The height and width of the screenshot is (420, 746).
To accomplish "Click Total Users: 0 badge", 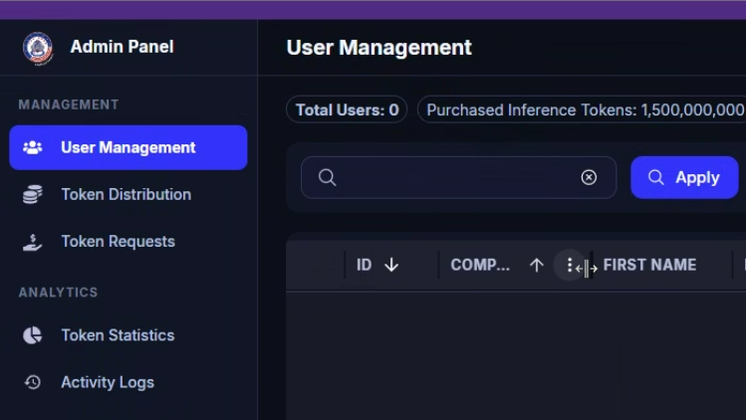I will point(347,109).
